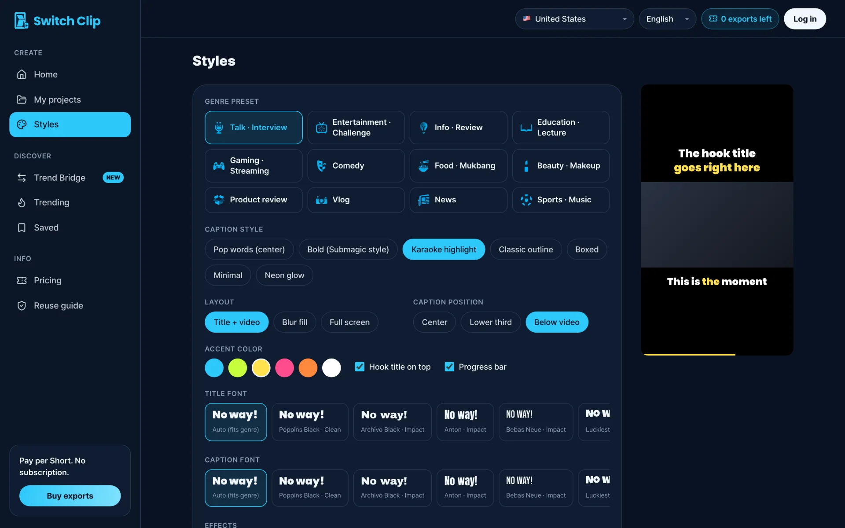This screenshot has height=528, width=845.
Task: Select Education · Lecture genre preset
Action: 561,128
